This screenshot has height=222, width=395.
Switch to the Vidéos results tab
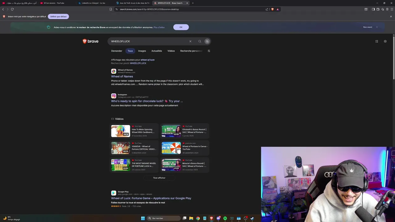171,51
